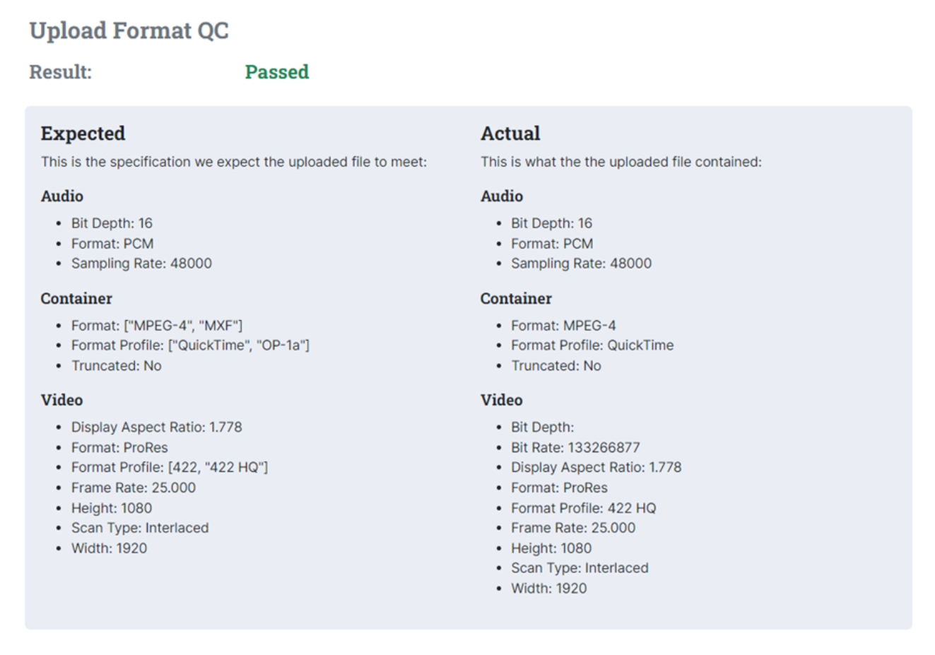Select the Expected column heading

point(83,134)
